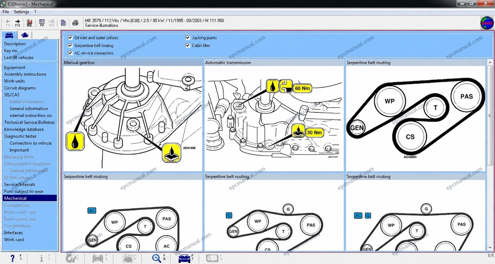Click the F1 help question mark icon
Image resolution: width=495 pixels, height=264 pixels.
coord(12,259)
